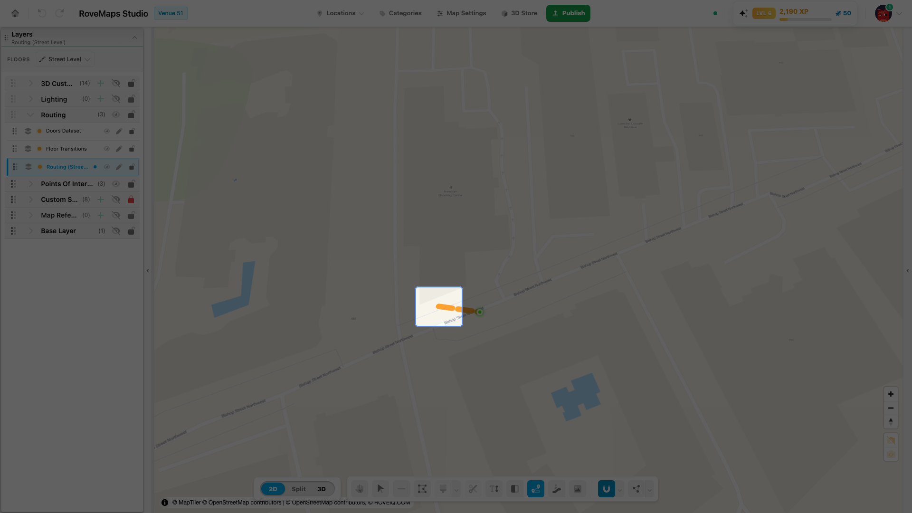Toggle the magnet snapping tool
This screenshot has width=912, height=513.
click(x=607, y=489)
